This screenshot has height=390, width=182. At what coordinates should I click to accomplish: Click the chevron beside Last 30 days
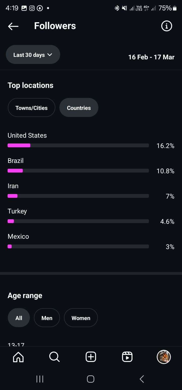pyautogui.click(x=50, y=55)
